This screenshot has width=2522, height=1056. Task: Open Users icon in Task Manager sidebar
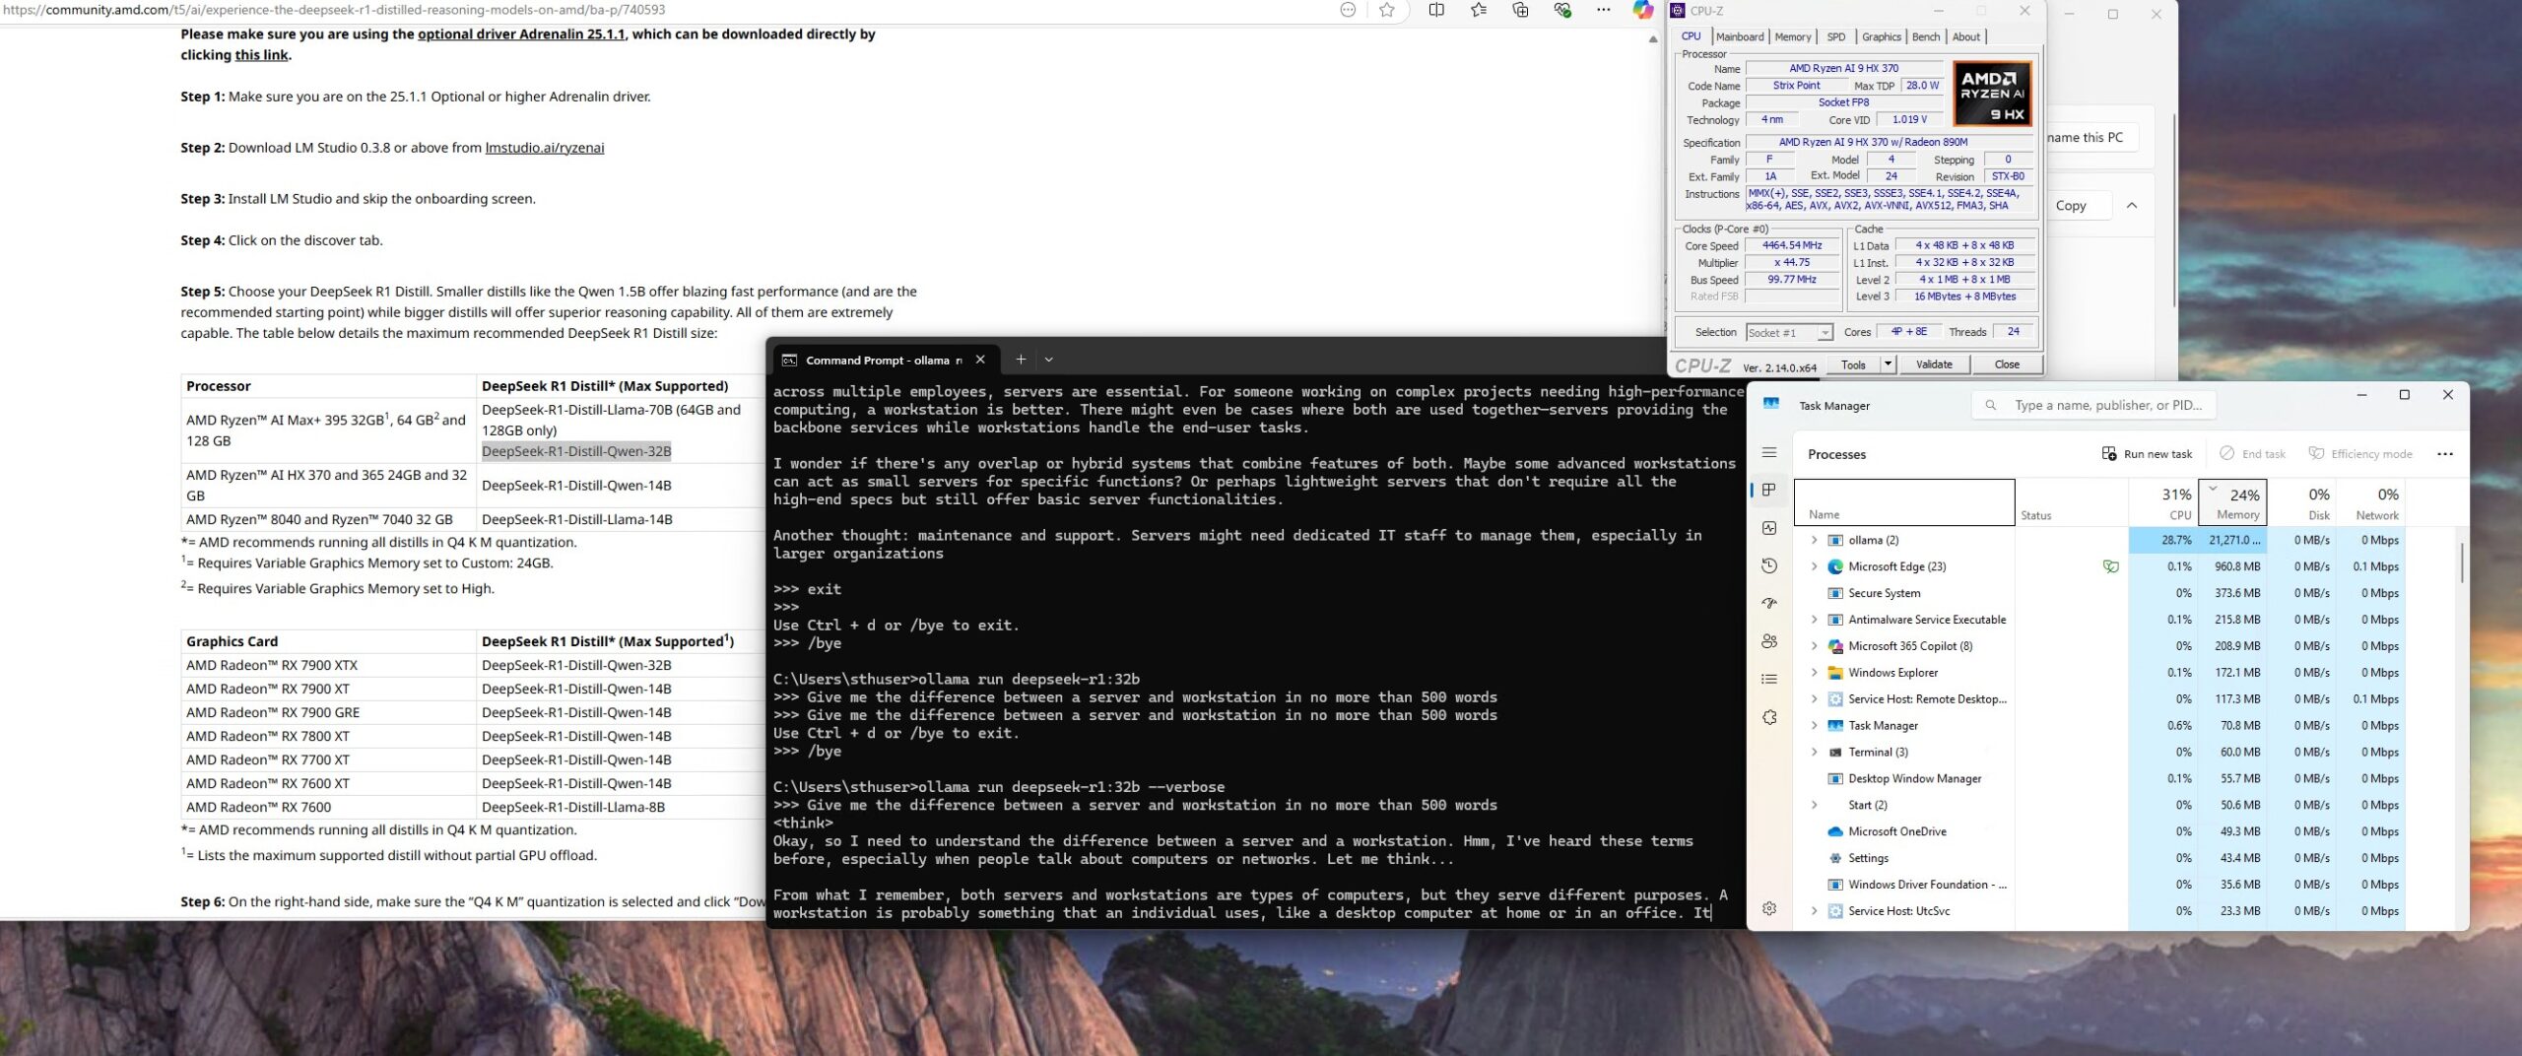tap(1769, 641)
